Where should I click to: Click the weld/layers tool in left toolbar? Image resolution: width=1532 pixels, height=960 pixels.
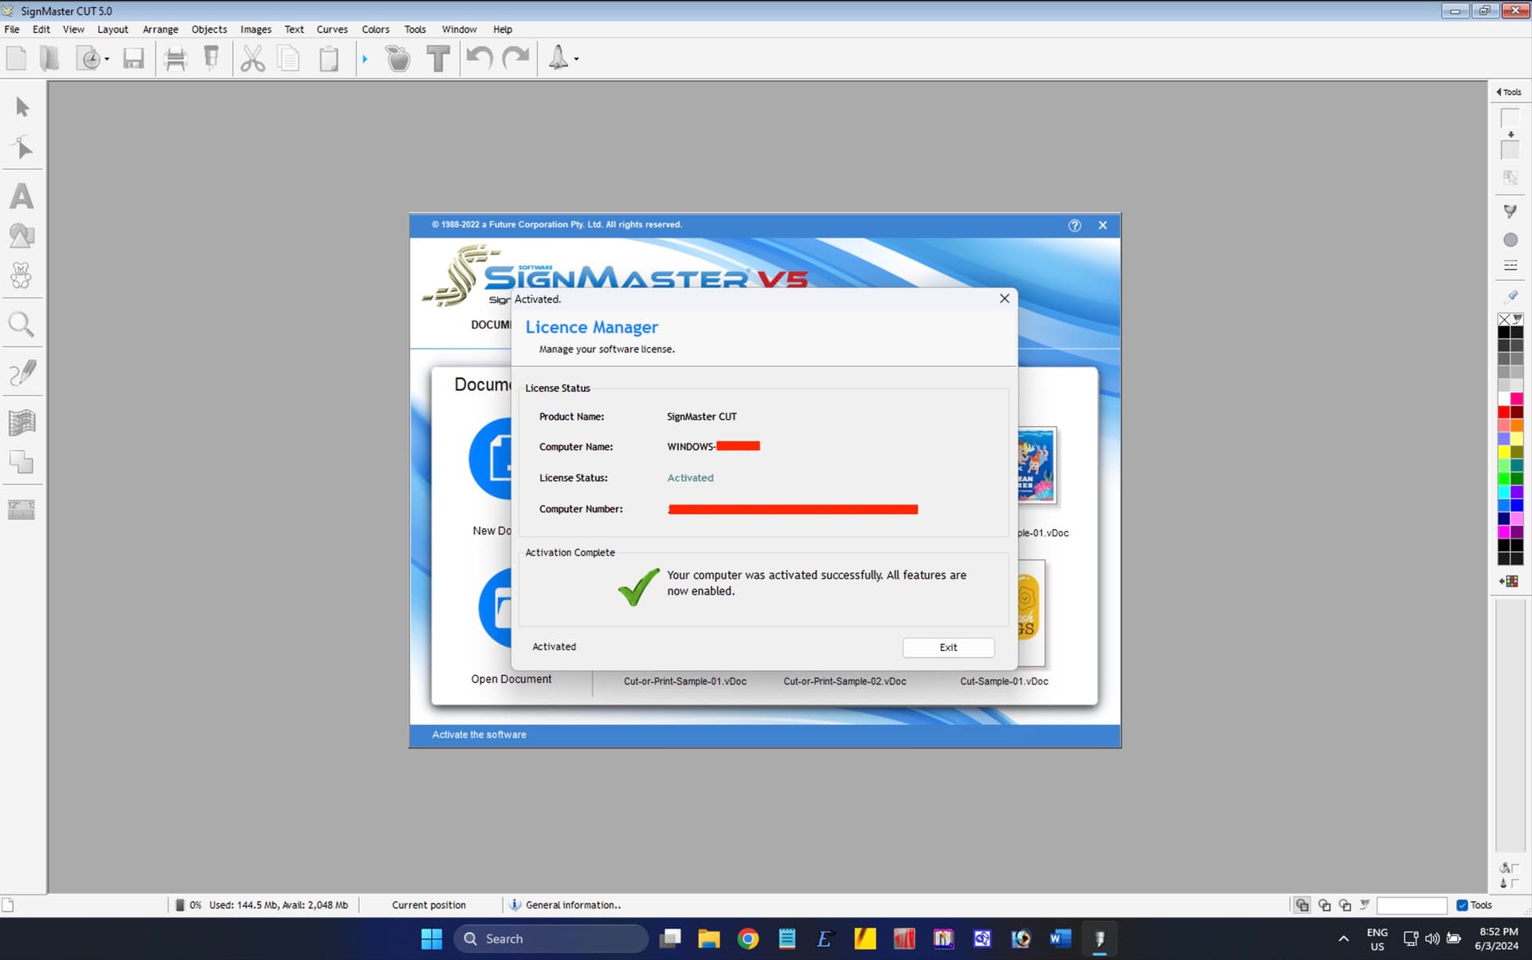pos(22,461)
